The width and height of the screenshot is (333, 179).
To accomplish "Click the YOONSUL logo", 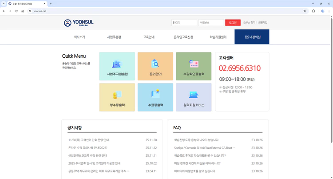I will click(x=79, y=23).
